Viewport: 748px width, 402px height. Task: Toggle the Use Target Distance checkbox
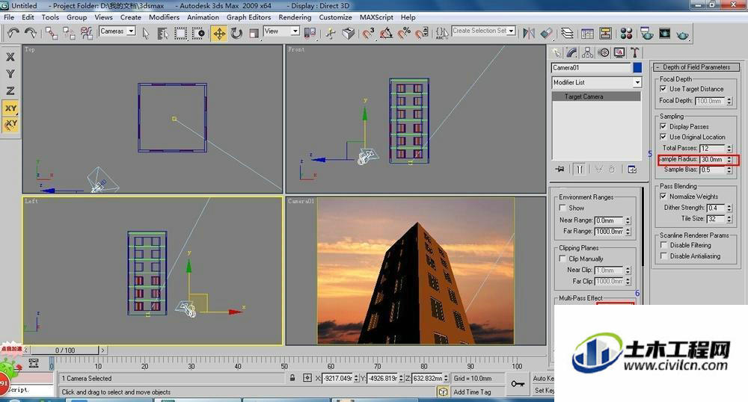tap(663, 89)
